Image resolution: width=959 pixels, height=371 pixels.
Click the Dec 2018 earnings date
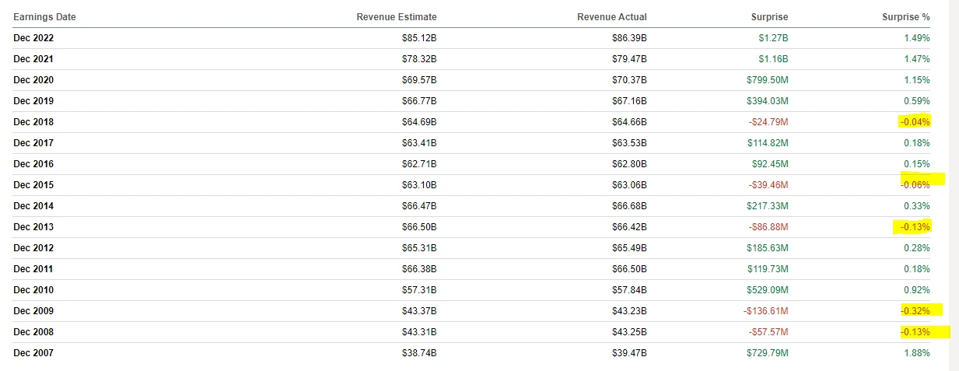(x=33, y=122)
